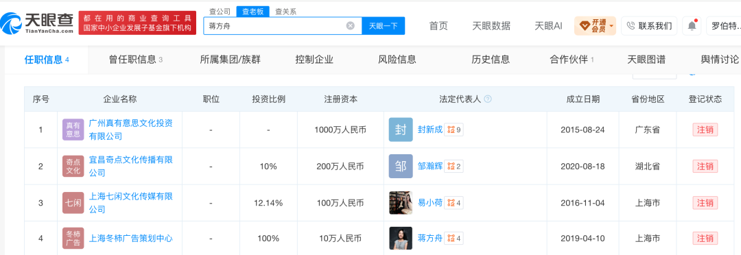Image resolution: width=741 pixels, height=255 pixels.
Task: Open the TianYanCha logo homepage
Action: pos(37,23)
